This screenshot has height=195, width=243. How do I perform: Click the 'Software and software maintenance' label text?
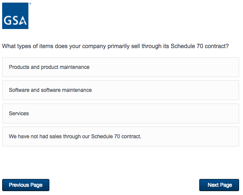pos(50,90)
